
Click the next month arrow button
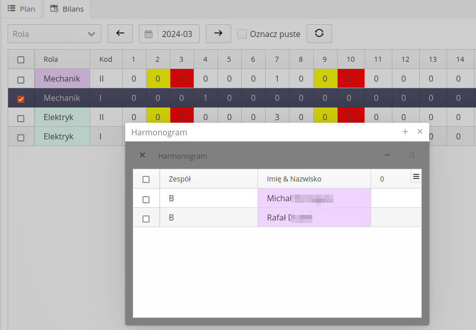click(218, 33)
